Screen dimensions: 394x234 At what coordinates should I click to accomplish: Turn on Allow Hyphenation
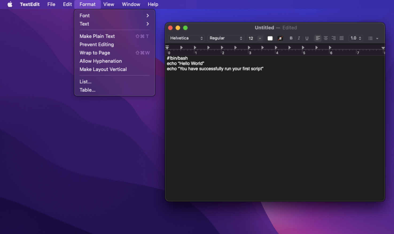(x=100, y=61)
